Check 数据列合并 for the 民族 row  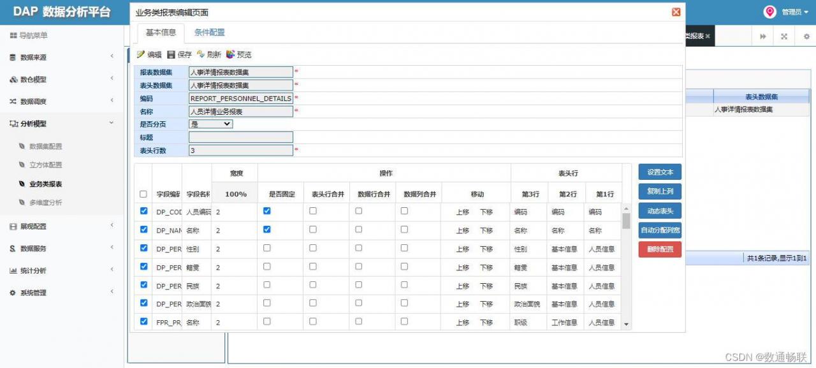404,284
